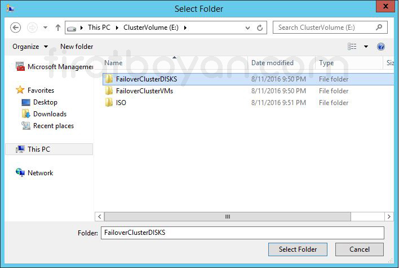
Task: Expand the breadcrumb arrow after This PC
Action: 117,28
